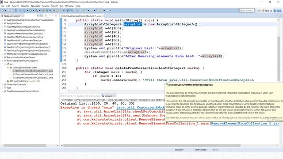Viewport: 283px width, 159px height.
Task: Switch to the Javadoc tab
Action: (80, 96)
